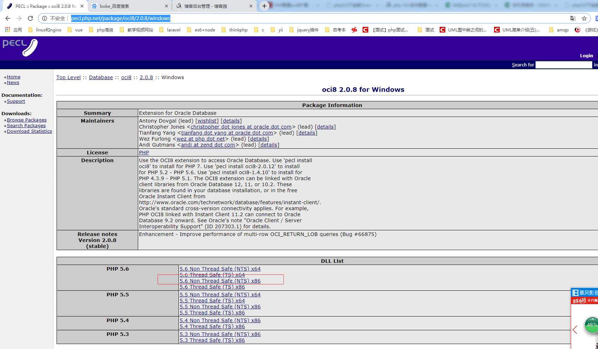Viewport: 598px width, 349px height.
Task: Download 5.6 Thread Safe (TS) x64
Action: [212, 275]
